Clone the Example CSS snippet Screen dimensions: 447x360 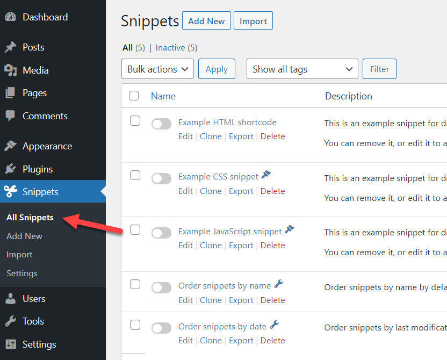pos(211,191)
